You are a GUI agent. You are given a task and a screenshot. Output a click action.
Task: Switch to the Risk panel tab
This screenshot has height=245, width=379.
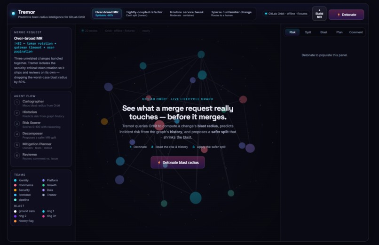(292, 32)
